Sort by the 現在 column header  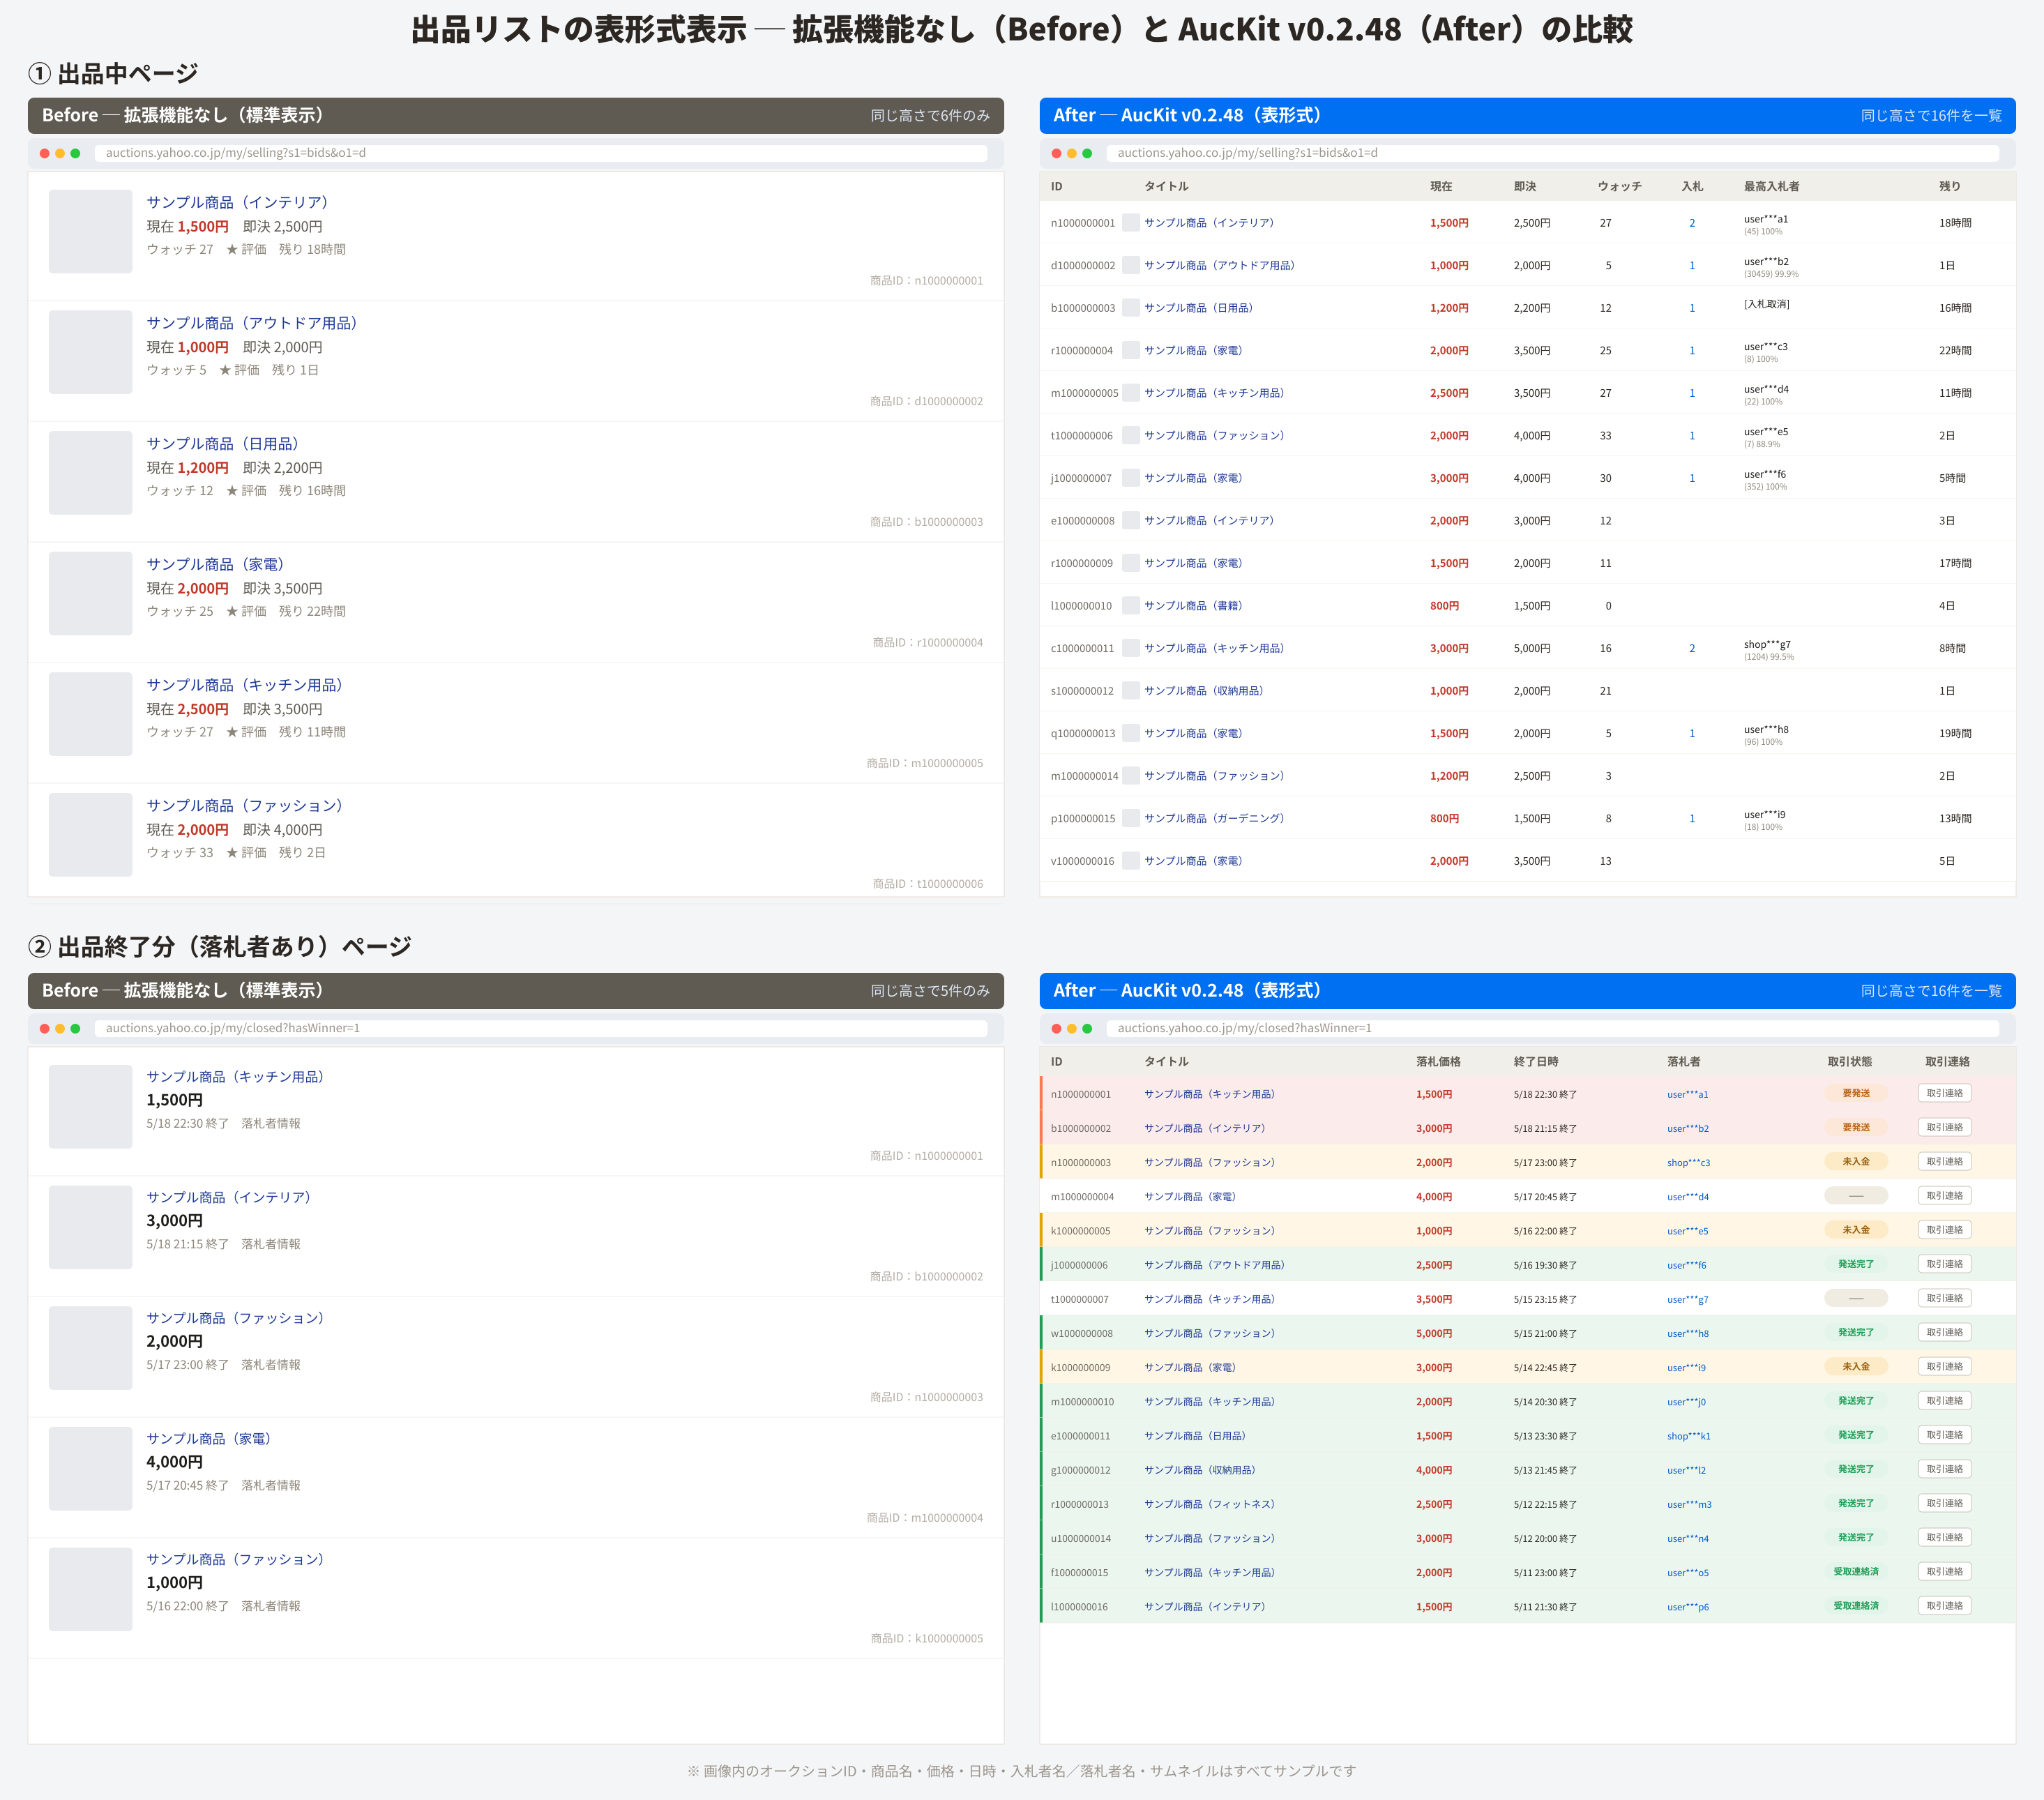click(x=1441, y=186)
